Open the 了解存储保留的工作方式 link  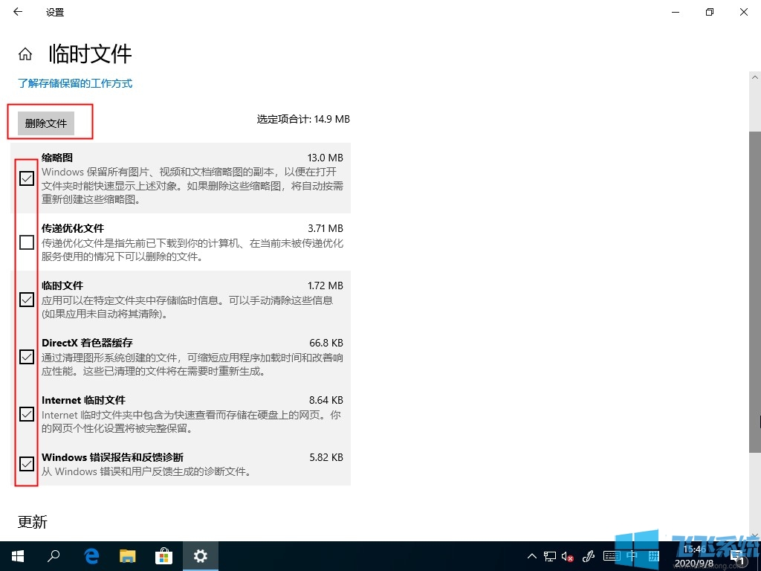pos(75,84)
